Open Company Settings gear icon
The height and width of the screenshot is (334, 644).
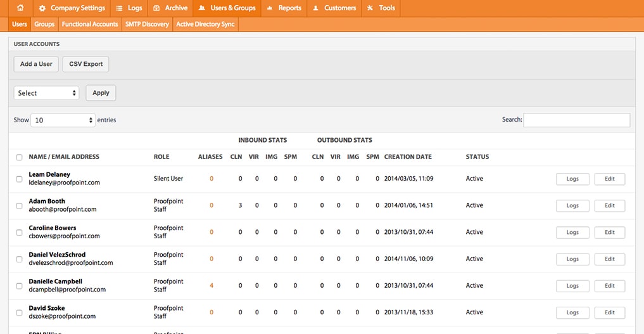42,8
